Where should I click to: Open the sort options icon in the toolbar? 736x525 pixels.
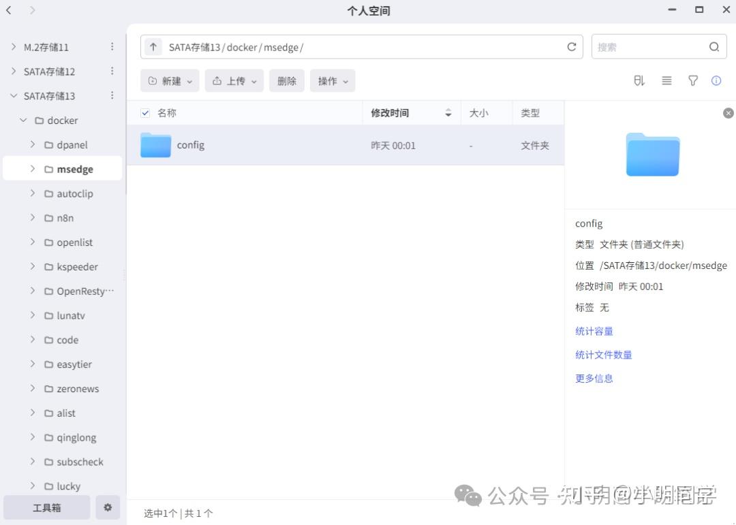click(x=639, y=80)
